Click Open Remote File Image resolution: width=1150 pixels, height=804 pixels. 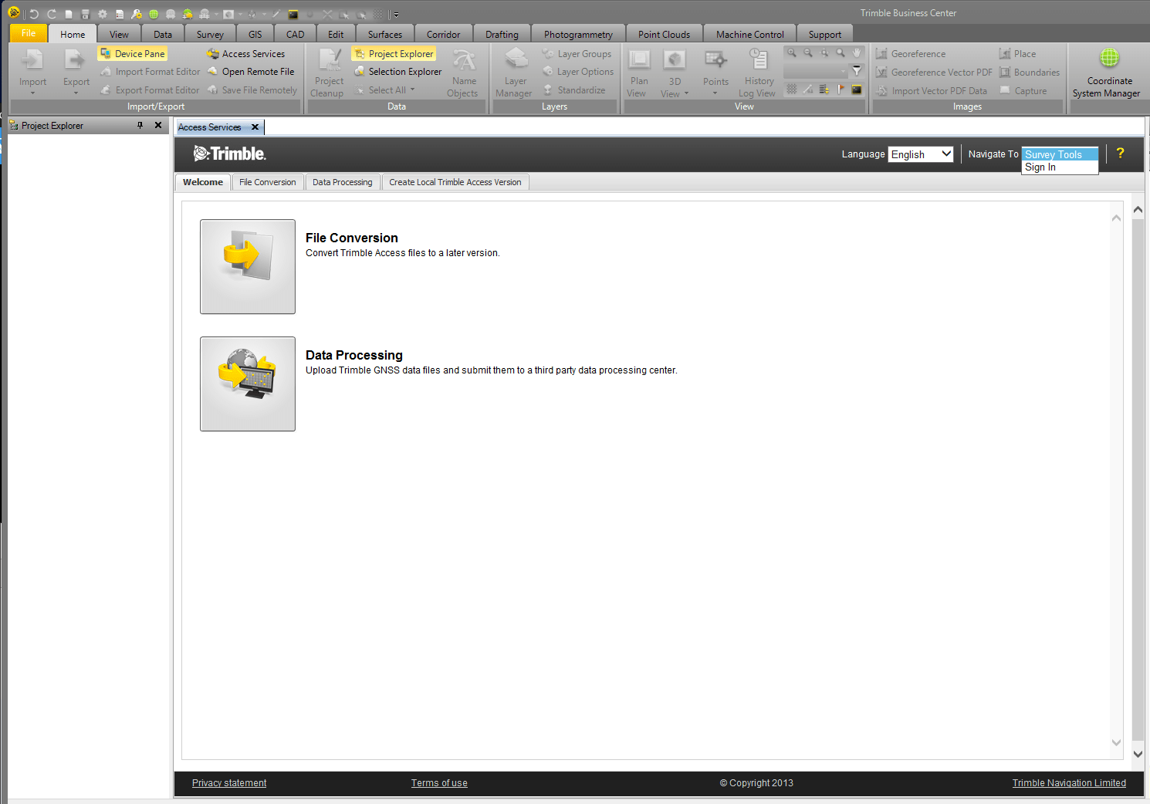click(251, 72)
